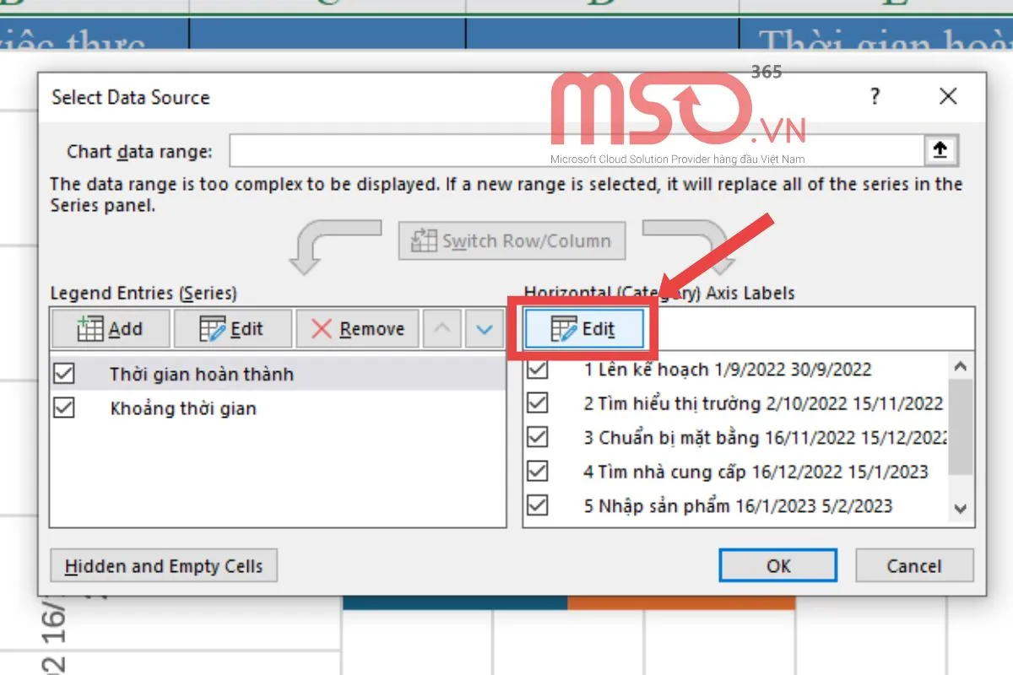Uncheck the Thời gian hoàn thành series

[x=64, y=374]
